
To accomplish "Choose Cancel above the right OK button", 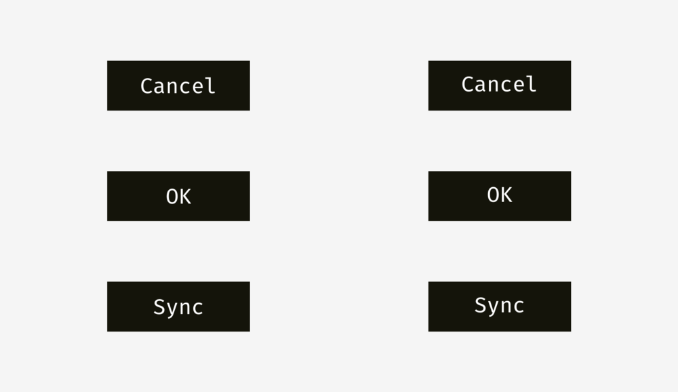I will (x=500, y=85).
